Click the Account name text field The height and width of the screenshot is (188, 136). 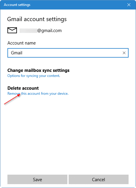(x=68, y=53)
